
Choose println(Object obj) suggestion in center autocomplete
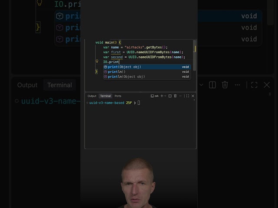147,77
